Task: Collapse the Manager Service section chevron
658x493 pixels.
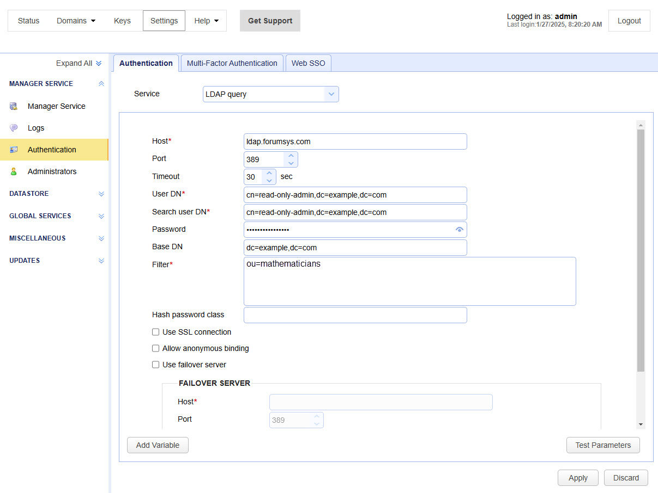Action: point(101,84)
